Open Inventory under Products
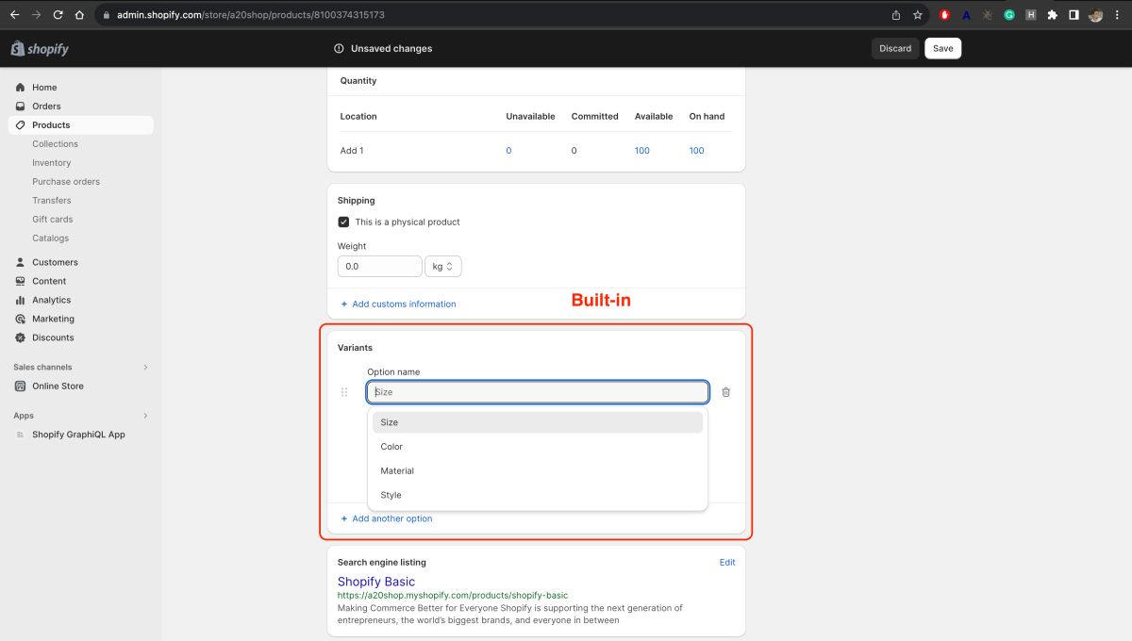The image size is (1132, 641). point(51,163)
